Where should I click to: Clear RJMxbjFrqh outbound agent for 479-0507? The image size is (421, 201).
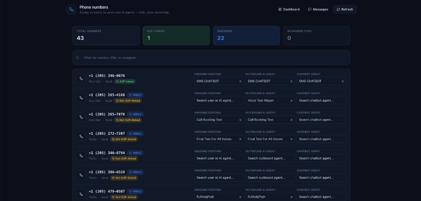291,197
